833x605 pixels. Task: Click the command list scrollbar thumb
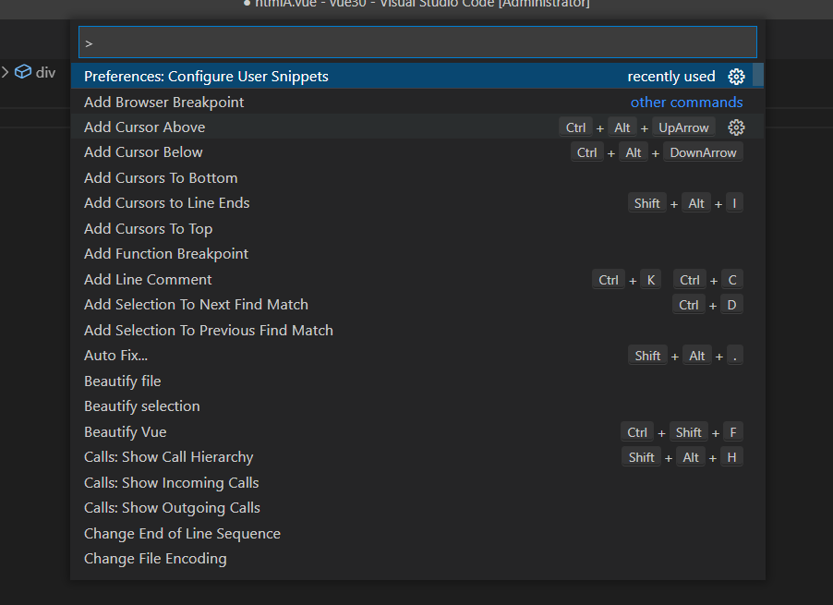click(x=758, y=75)
